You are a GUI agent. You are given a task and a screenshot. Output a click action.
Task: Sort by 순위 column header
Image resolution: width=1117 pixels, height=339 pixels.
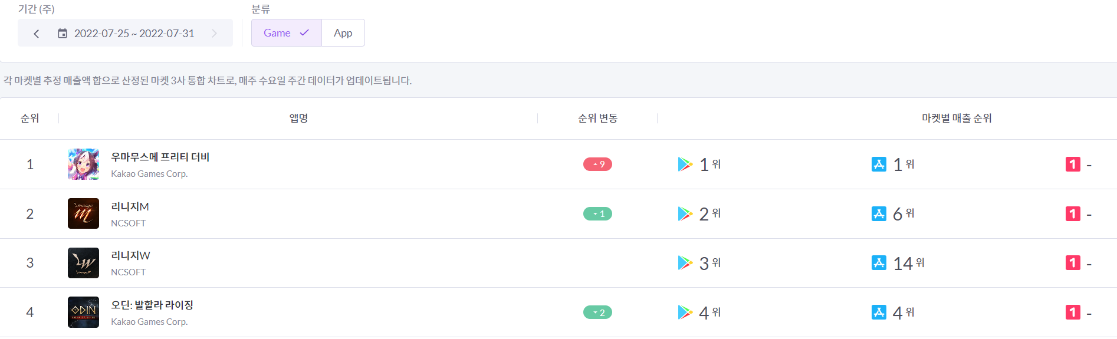tap(29, 119)
